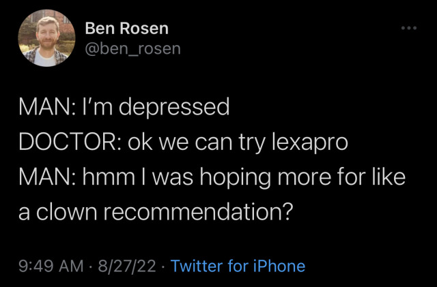Click the line "MAN: hmm I was hoping"

[212, 179]
